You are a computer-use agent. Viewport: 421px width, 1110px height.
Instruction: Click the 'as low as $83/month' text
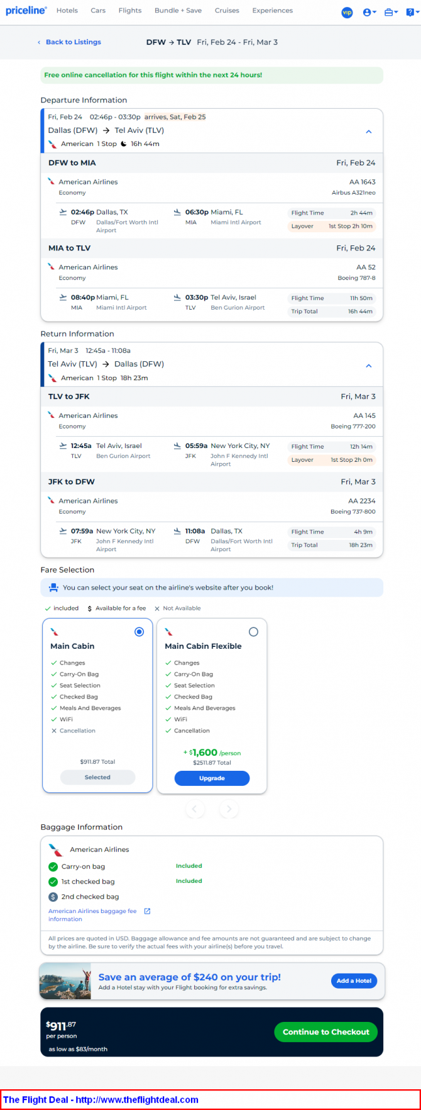coord(78,1049)
